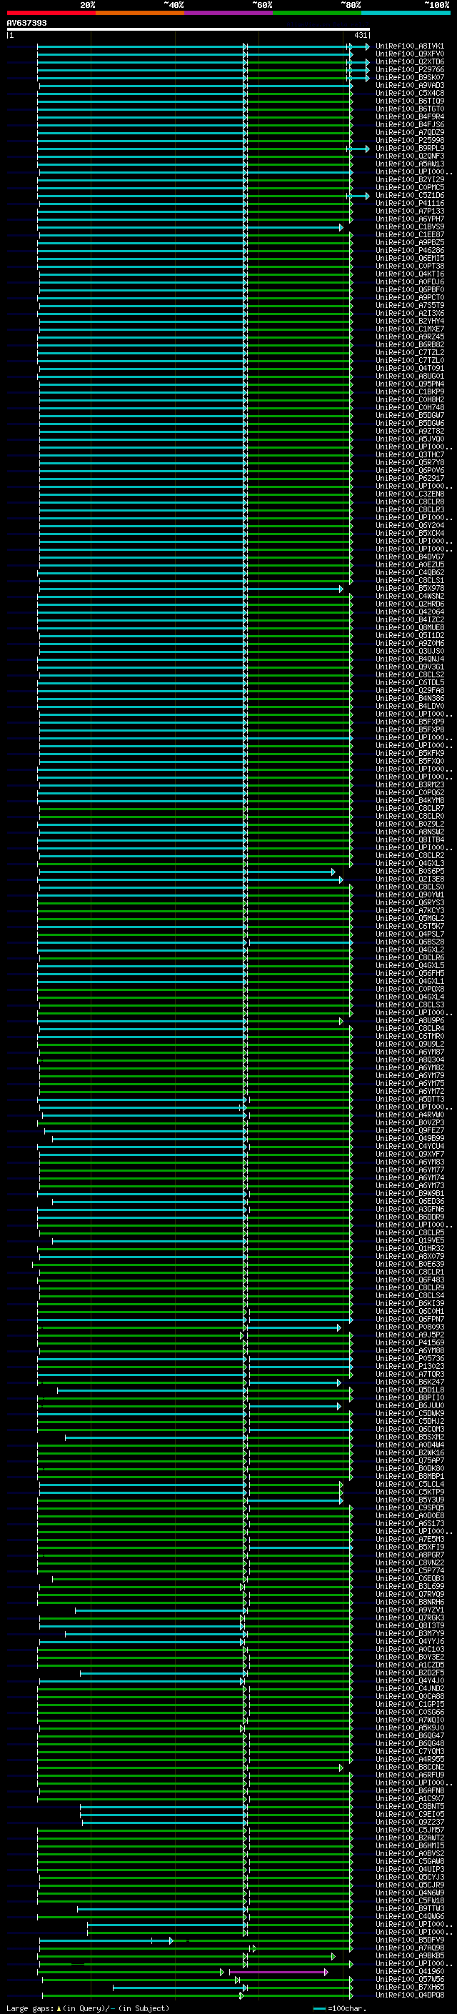The height and width of the screenshot is (2014, 457).
Task: Select hit label UniRef100_B4FJS6
Action: click(x=409, y=124)
